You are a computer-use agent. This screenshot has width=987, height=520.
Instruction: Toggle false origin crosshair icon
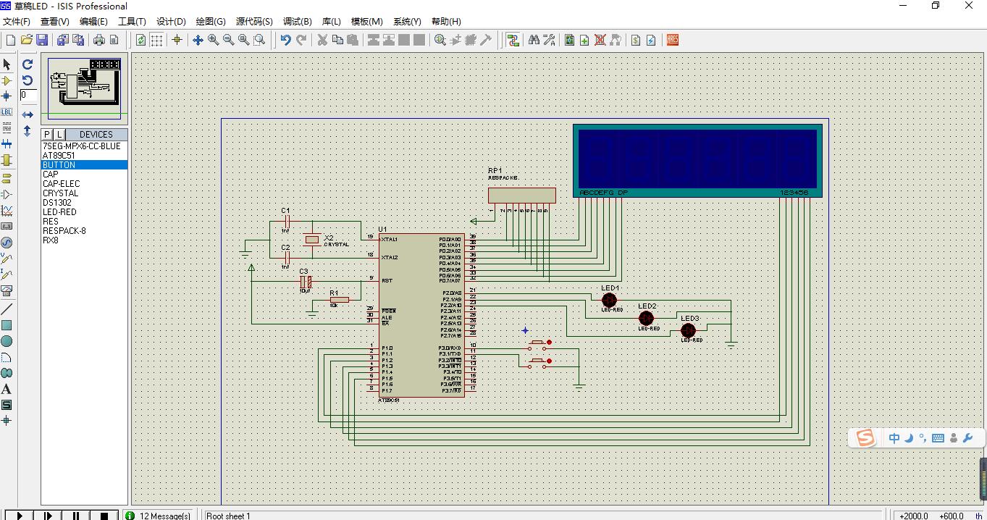177,40
